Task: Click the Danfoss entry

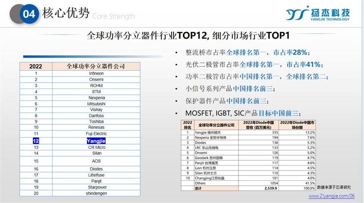Action: coord(96,116)
